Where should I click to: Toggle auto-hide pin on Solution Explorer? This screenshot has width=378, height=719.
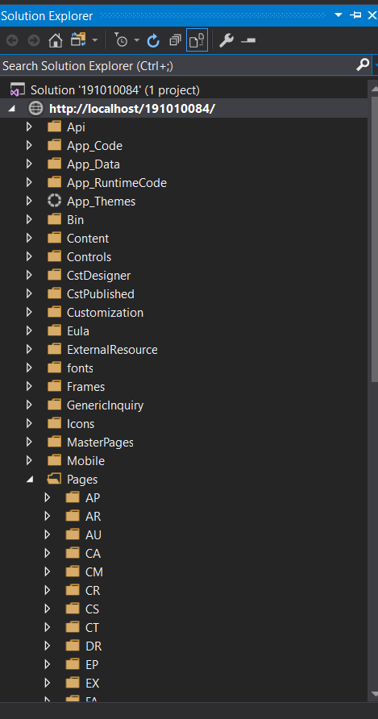point(355,15)
